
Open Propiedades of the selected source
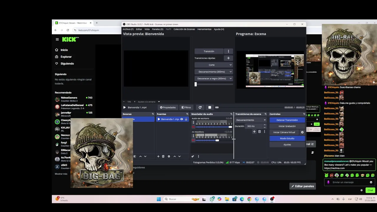pos(168,107)
